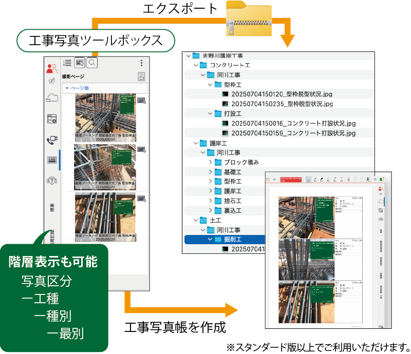Open the search magnifier in the toolbox header
411x354 pixels.
coord(92,63)
